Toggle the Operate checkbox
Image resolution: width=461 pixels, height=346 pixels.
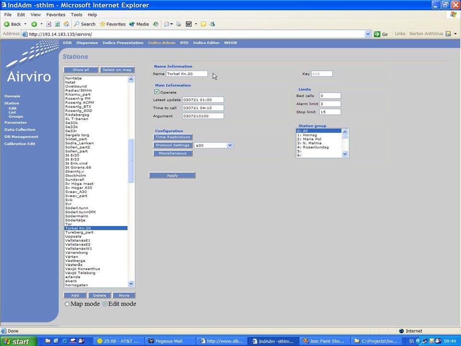tap(157, 92)
